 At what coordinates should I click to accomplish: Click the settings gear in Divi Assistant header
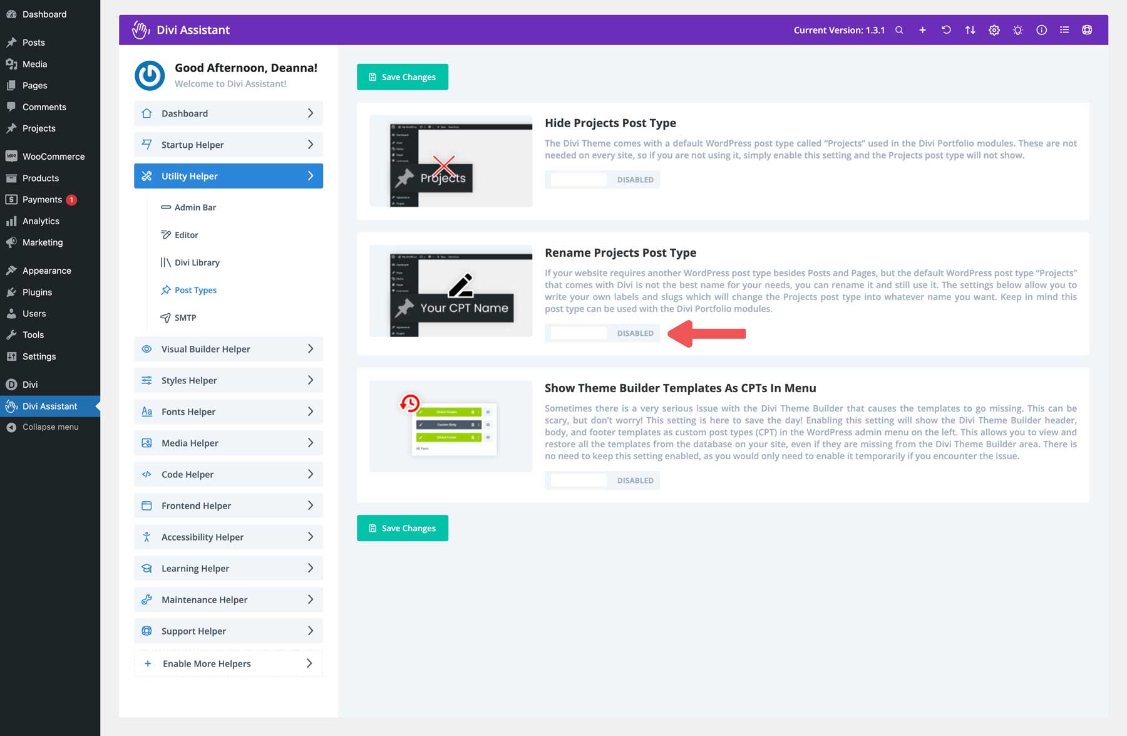[994, 29]
